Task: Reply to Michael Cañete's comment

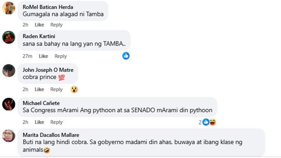Action: click(57, 122)
